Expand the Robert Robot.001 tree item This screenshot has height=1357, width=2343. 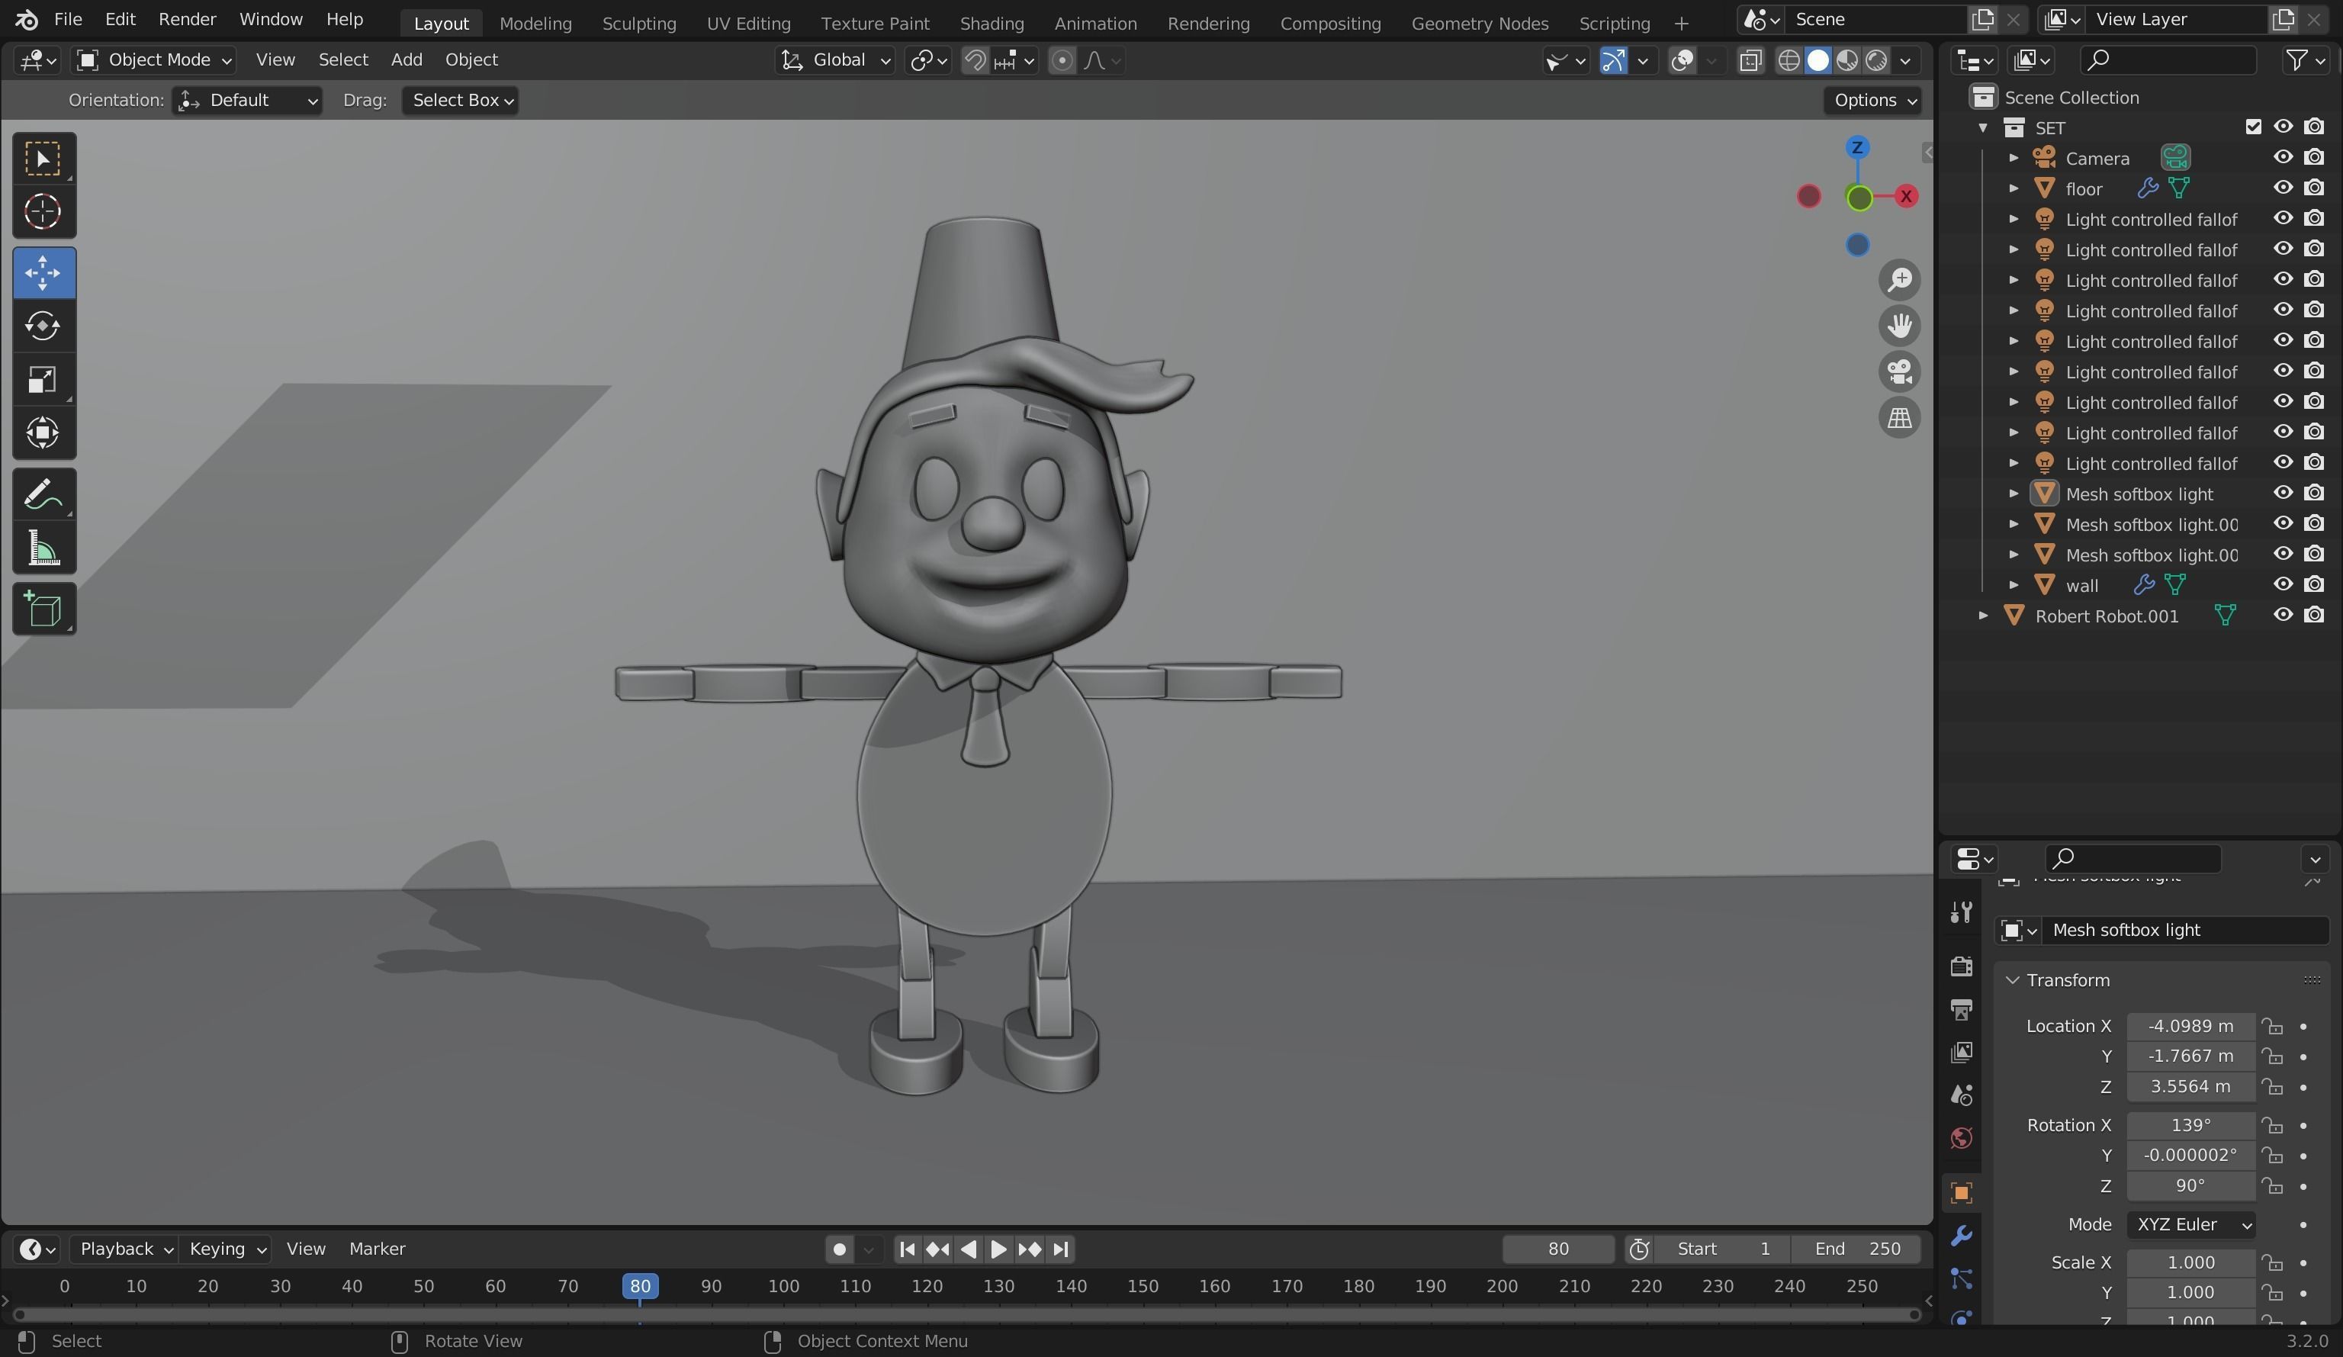(x=1983, y=616)
